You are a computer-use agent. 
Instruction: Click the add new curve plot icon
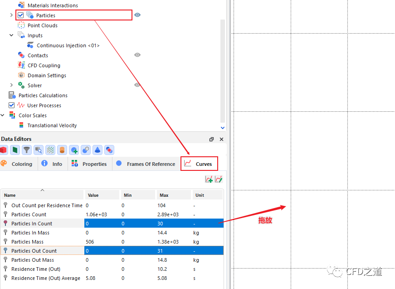pyautogui.click(x=209, y=179)
